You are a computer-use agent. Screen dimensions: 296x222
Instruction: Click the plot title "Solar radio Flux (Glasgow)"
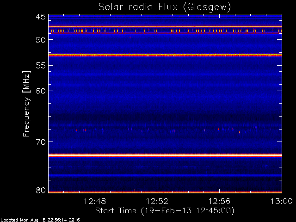click(x=165, y=7)
